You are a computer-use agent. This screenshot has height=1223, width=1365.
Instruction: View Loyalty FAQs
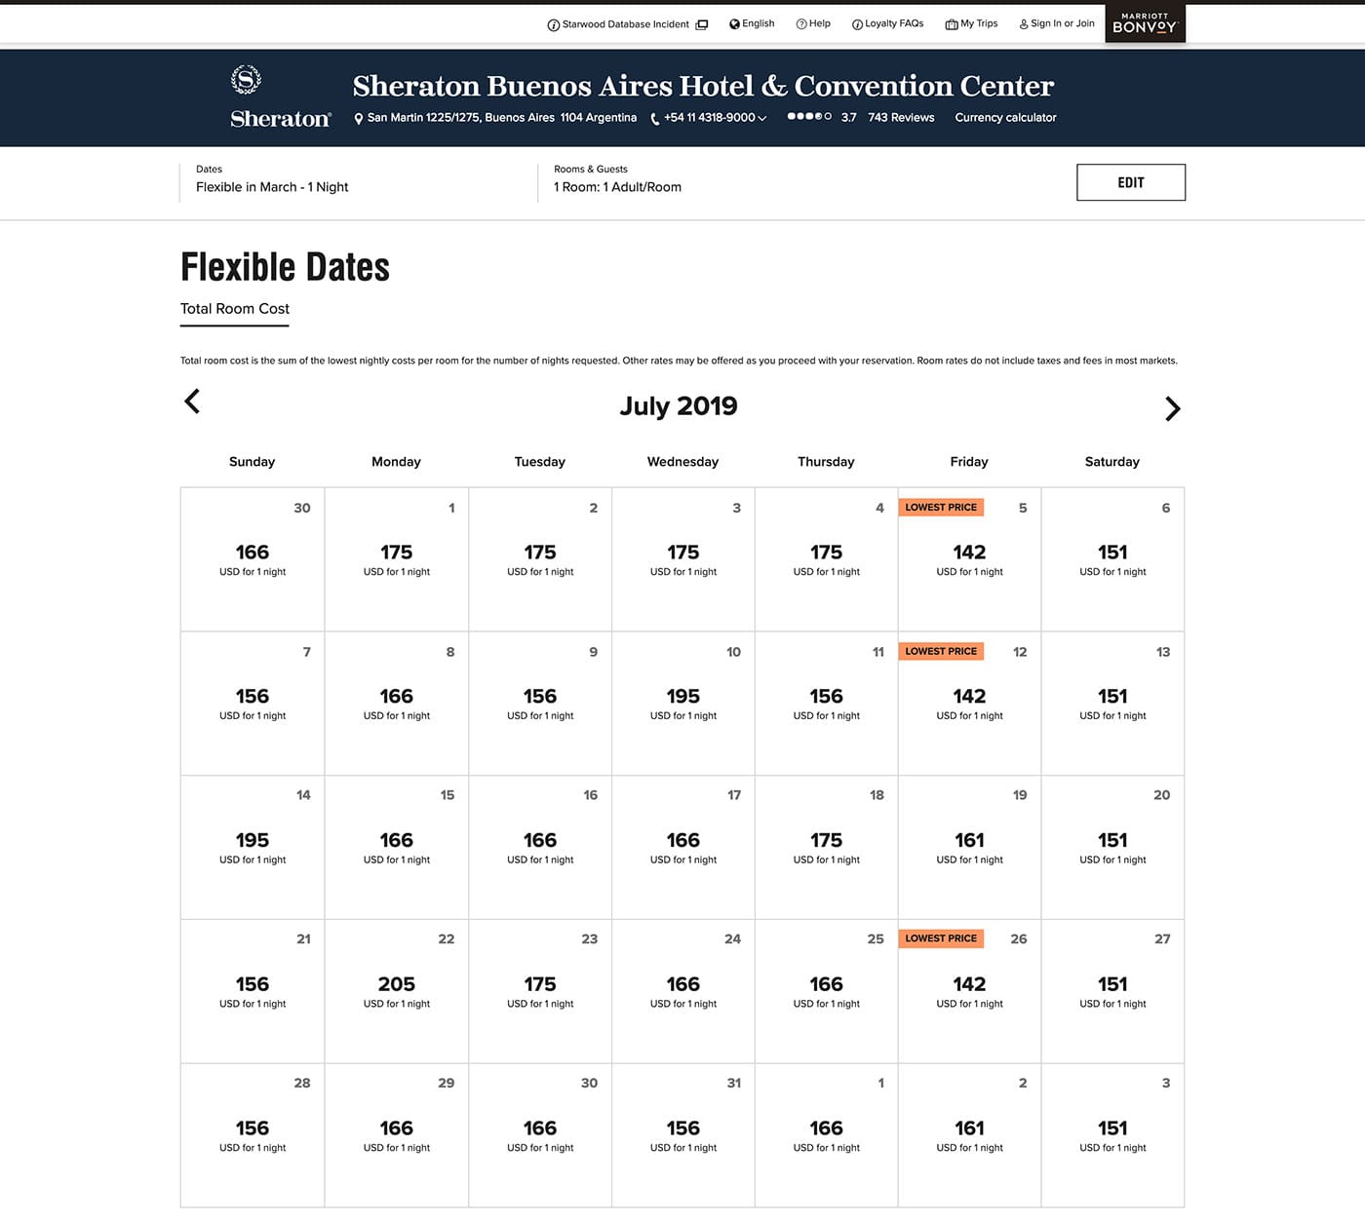point(886,23)
